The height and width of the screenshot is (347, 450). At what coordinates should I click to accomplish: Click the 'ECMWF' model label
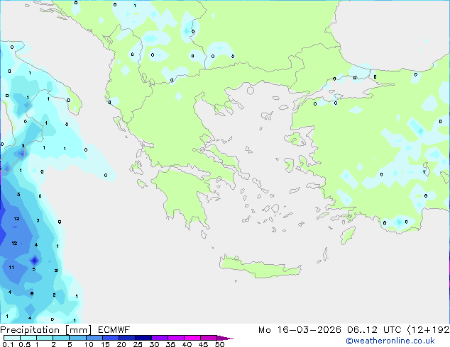click(114, 330)
